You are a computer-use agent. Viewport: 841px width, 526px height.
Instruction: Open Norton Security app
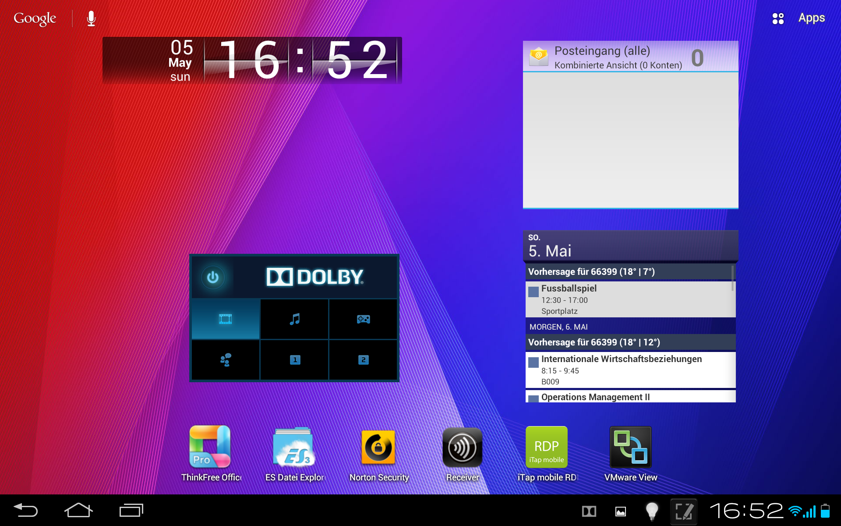coord(378,447)
